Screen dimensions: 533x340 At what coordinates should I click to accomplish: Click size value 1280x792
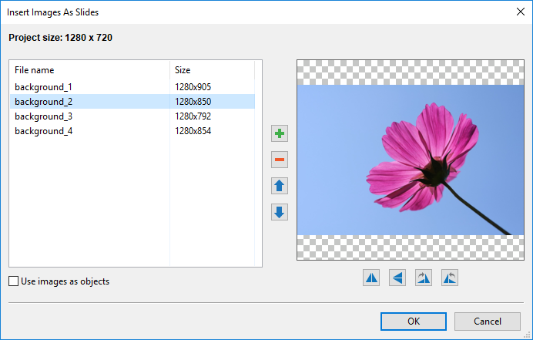click(193, 116)
